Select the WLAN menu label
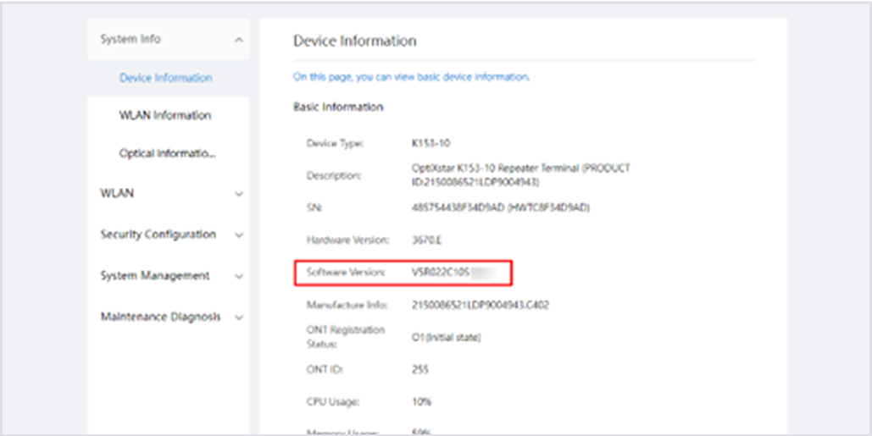Image resolution: width=872 pixels, height=436 pixels. click(x=117, y=193)
